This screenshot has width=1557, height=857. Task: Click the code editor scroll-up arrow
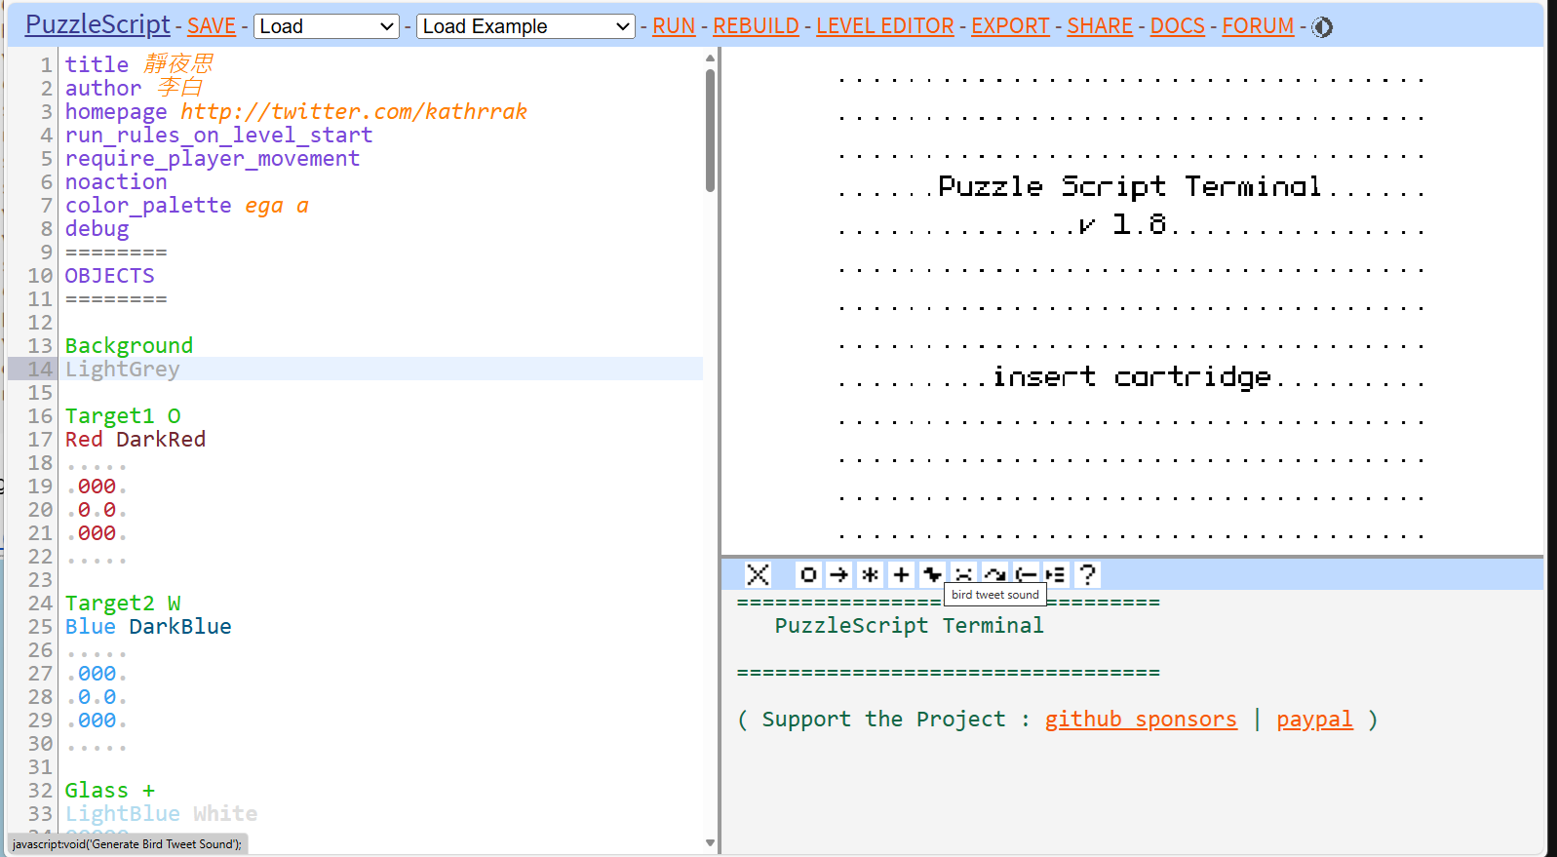click(x=710, y=58)
